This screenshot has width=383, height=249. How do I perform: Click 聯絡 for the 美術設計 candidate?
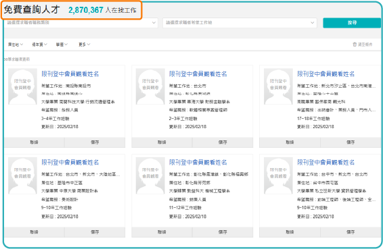click(35, 232)
